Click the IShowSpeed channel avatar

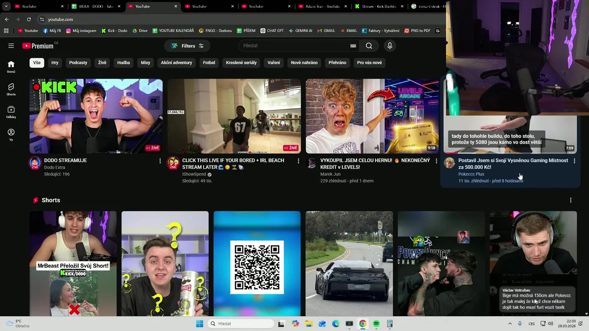coord(173,163)
